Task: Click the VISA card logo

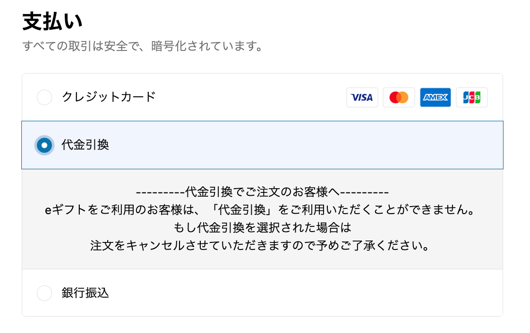Action: point(362,98)
